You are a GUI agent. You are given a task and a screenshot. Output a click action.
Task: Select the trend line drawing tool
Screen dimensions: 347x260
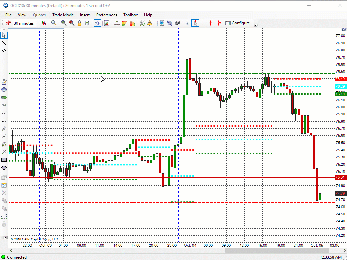coord(4,43)
